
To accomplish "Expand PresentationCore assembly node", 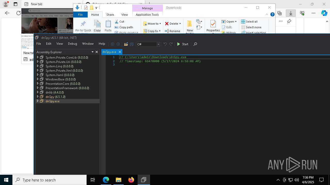I will click(x=38, y=84).
